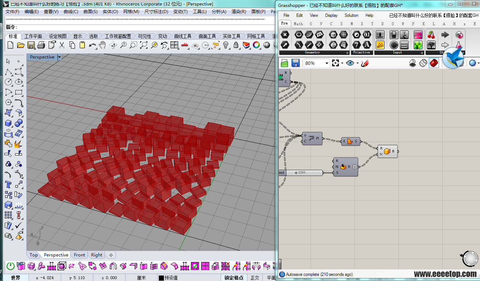Viewport: 480px width, 281px height.
Task: Activate the Pan hand tool
Action: click(x=102, y=45)
